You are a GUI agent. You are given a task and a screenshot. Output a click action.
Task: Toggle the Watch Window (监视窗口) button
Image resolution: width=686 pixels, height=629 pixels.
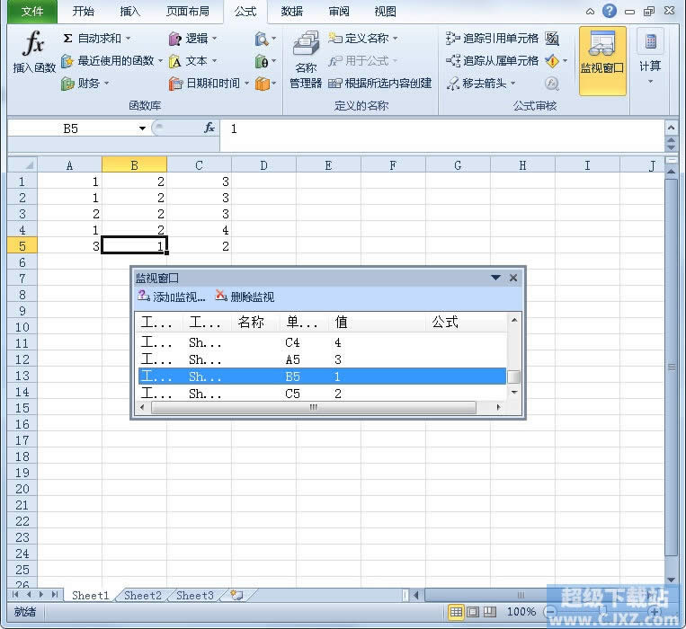(602, 59)
